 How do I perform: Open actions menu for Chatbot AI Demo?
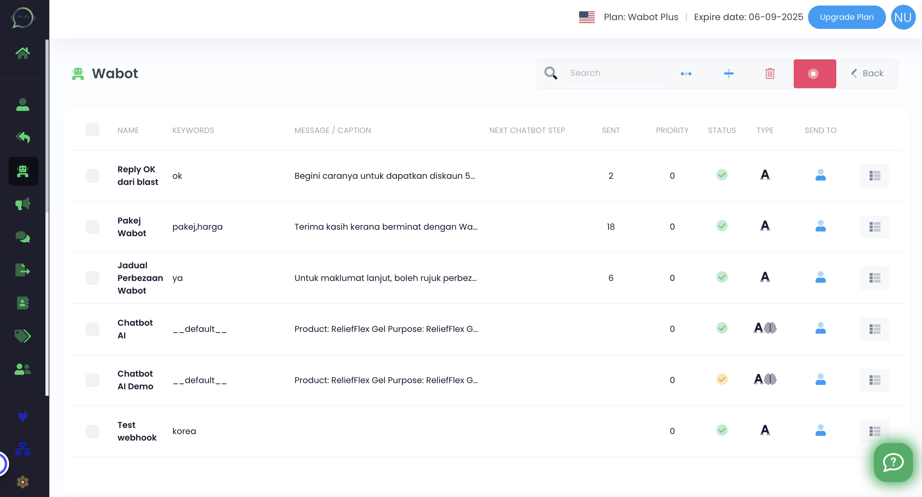point(875,380)
